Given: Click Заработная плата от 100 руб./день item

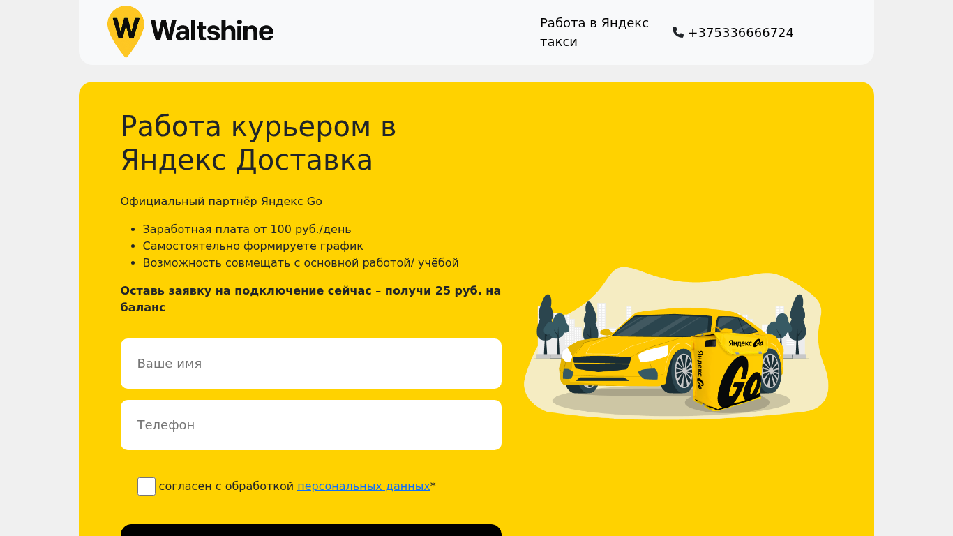Looking at the screenshot, I should tap(247, 230).
